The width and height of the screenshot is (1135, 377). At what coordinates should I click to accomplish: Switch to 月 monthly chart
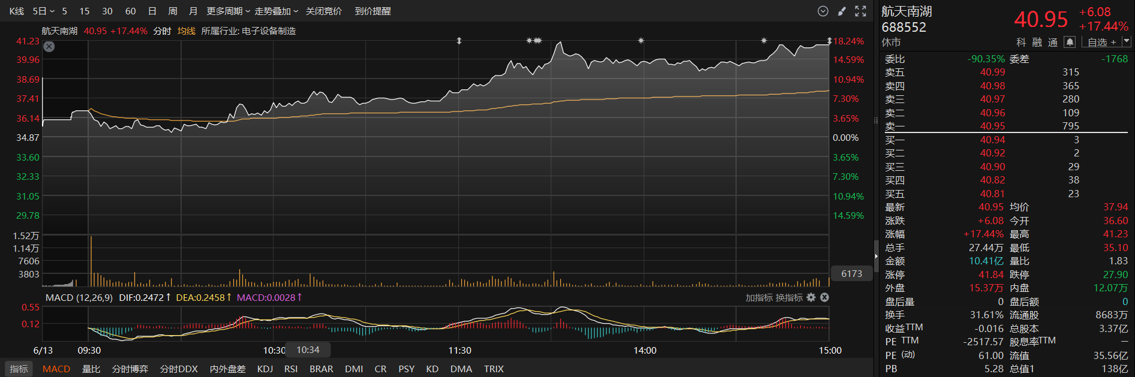pyautogui.click(x=193, y=11)
